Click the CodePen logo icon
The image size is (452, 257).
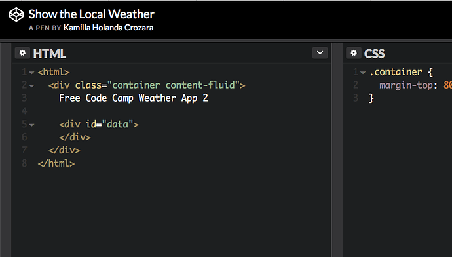click(16, 14)
